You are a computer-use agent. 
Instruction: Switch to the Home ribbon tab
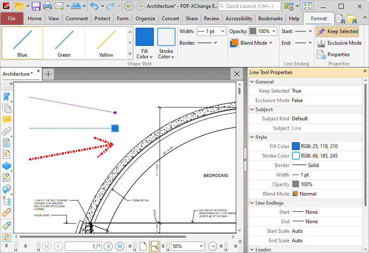[x=34, y=19]
